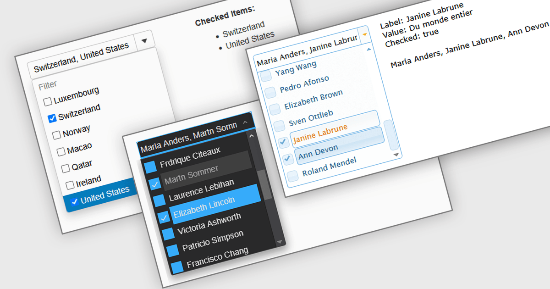Uncheck the Janine Labrune checkbox
Image resolution: width=550 pixels, height=289 pixels.
(x=284, y=142)
